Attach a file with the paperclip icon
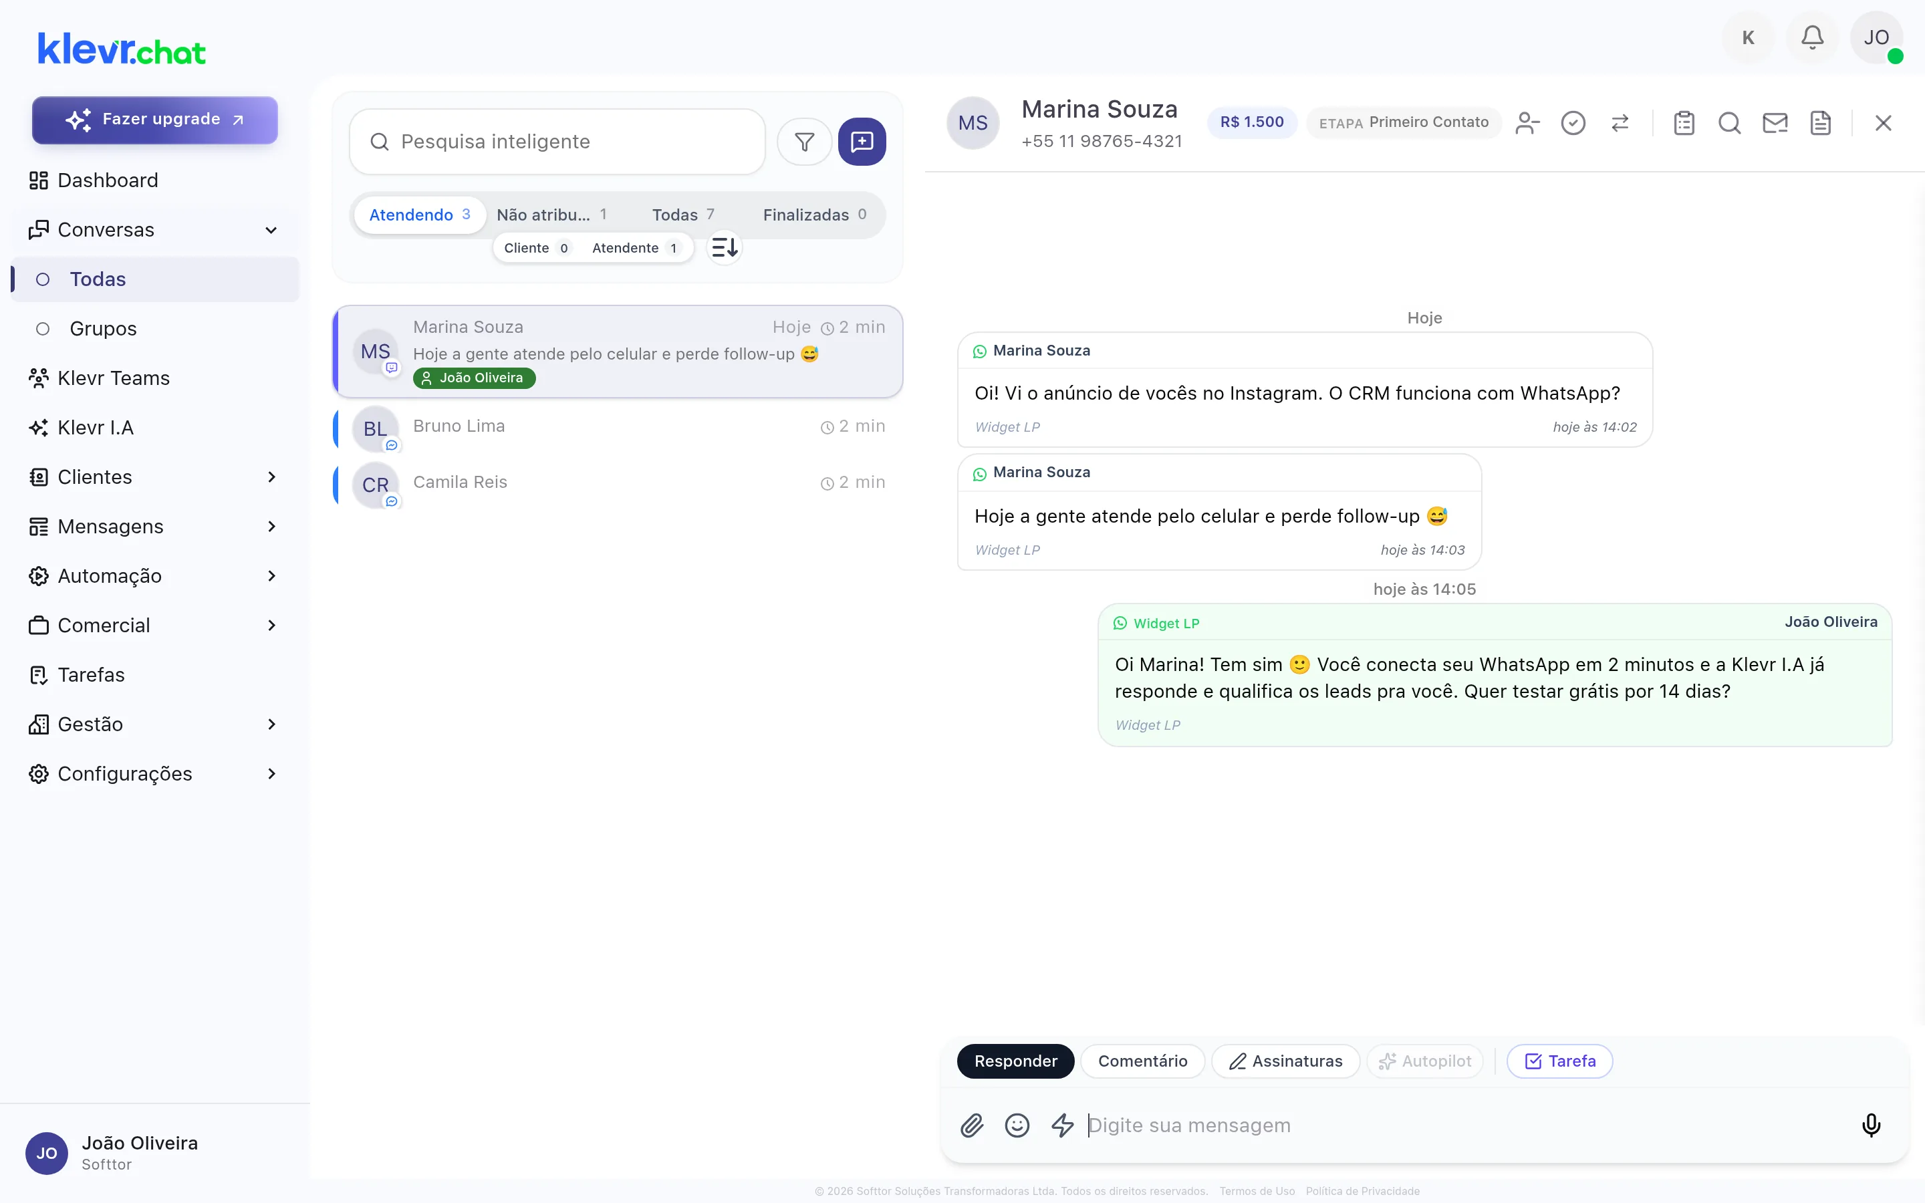This screenshot has width=1925, height=1203. pyautogui.click(x=971, y=1125)
